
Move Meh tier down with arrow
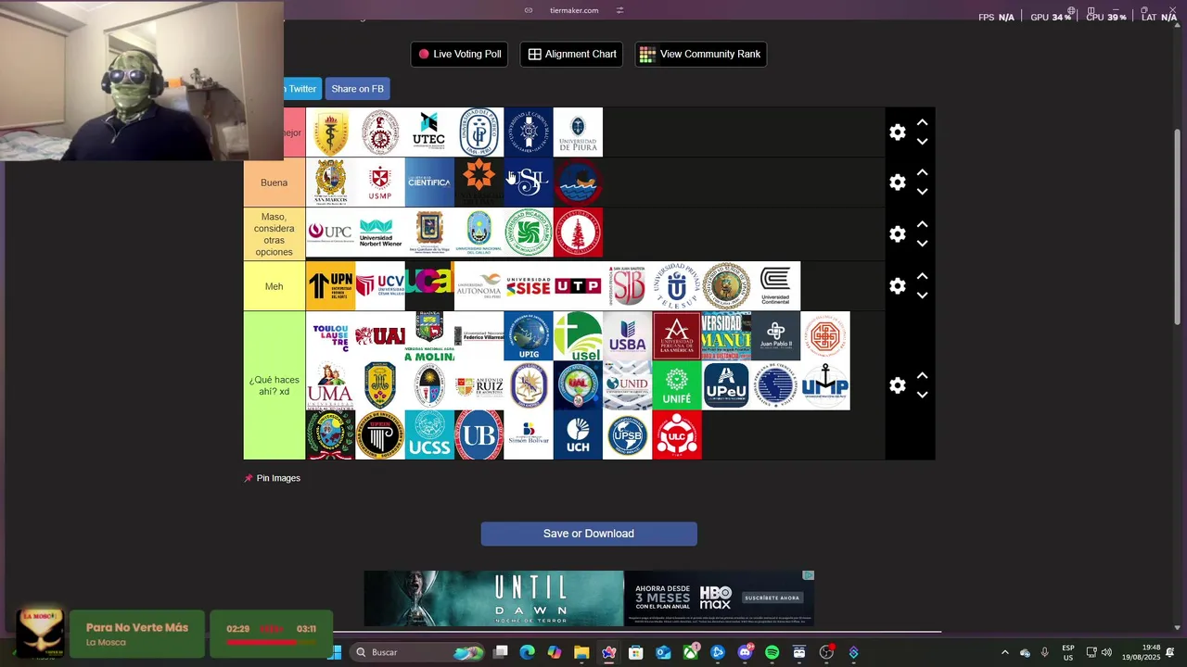[922, 296]
